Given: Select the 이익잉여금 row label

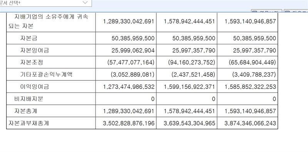Looking at the screenshot, I should [34, 87].
